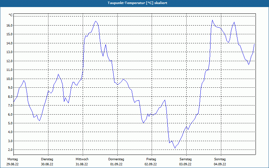Click the 3,0 y-axis label
This screenshot has height=168, width=269.
coord(10,141)
